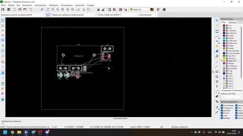This screenshot has width=243, height=136.
Task: Click the Save board icon
Action: pos(3,9)
